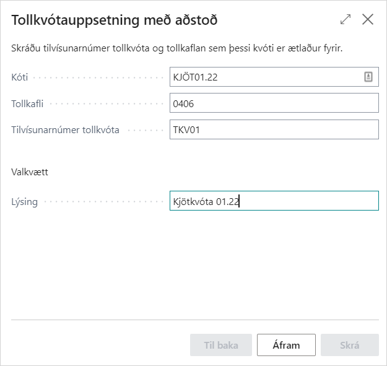The image size is (387, 366).
Task: Click the Tilvísunarnúmer tollkvóta field with TKV01
Action: 273,129
